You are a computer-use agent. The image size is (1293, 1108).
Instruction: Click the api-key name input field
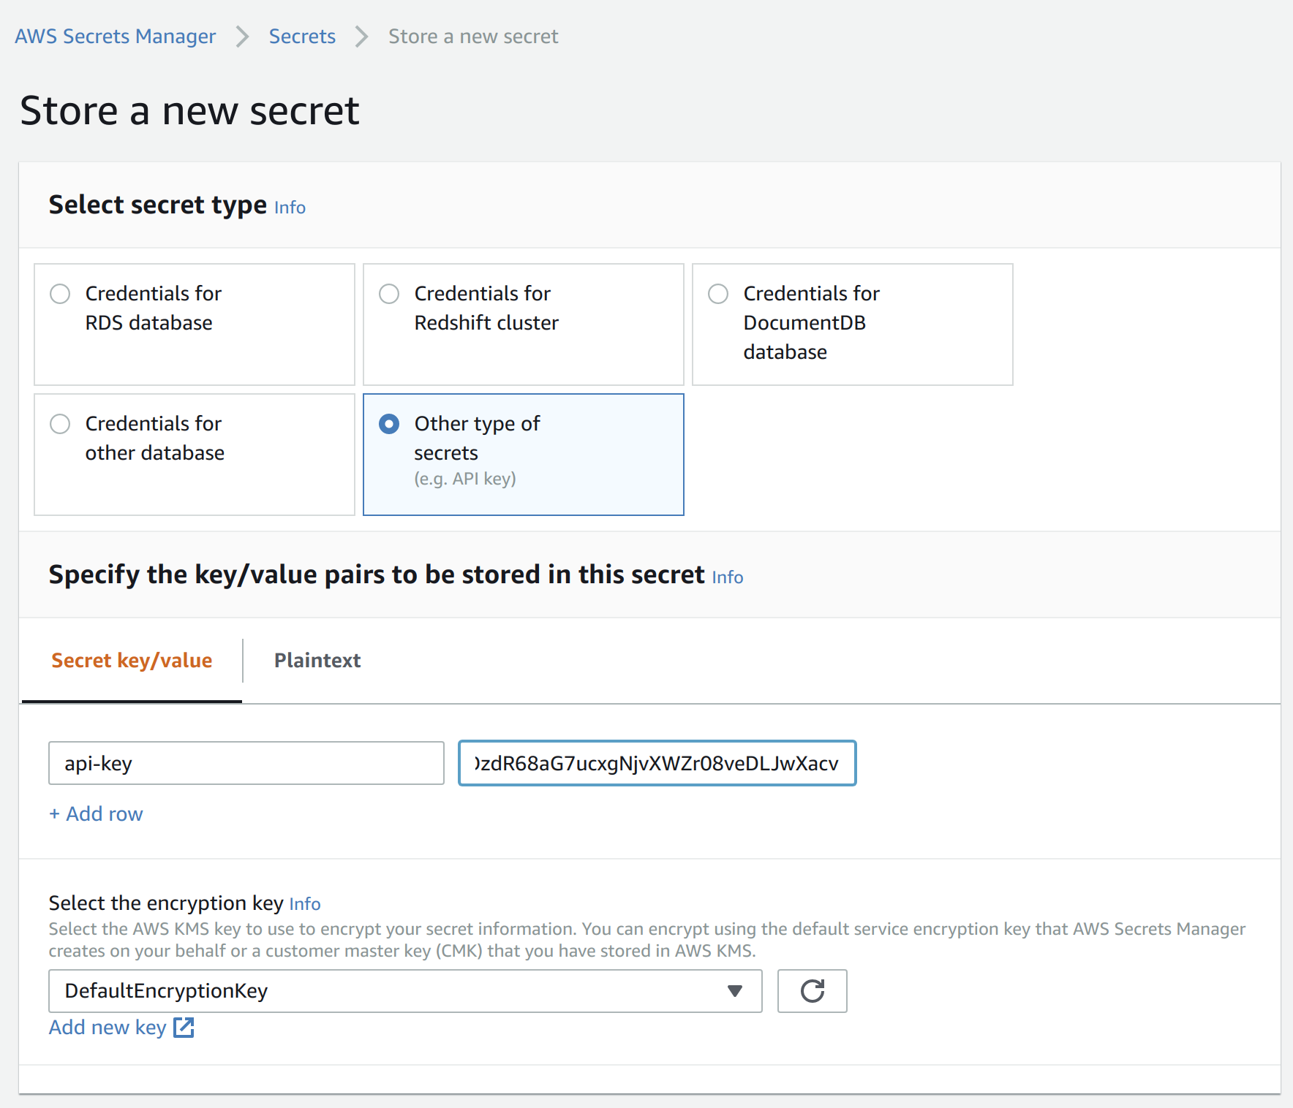tap(246, 763)
